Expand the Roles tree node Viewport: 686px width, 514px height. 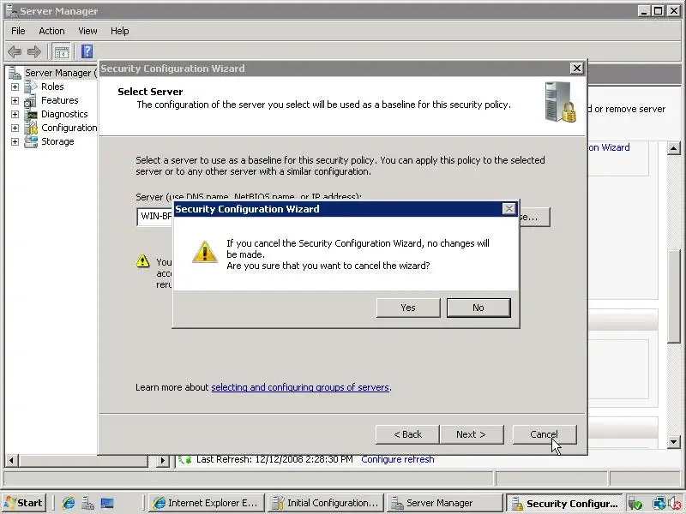point(15,87)
